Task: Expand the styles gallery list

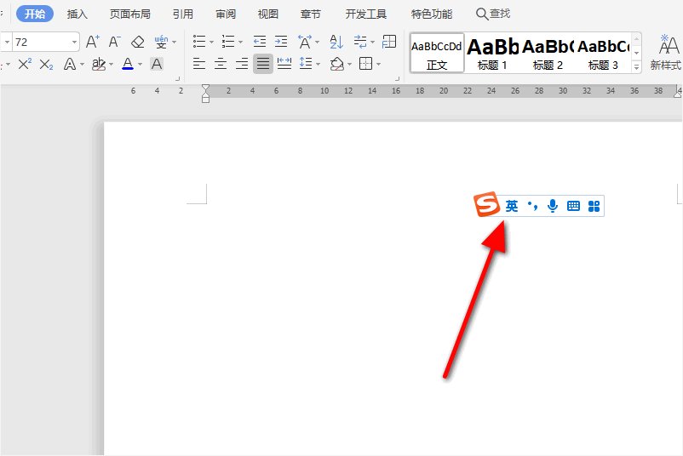Action: pos(636,66)
